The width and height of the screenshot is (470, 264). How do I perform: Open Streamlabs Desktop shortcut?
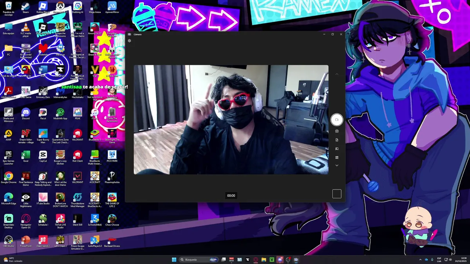[8, 221]
